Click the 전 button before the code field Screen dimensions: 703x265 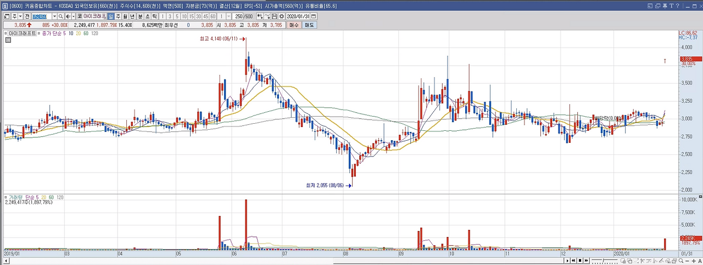(27, 16)
